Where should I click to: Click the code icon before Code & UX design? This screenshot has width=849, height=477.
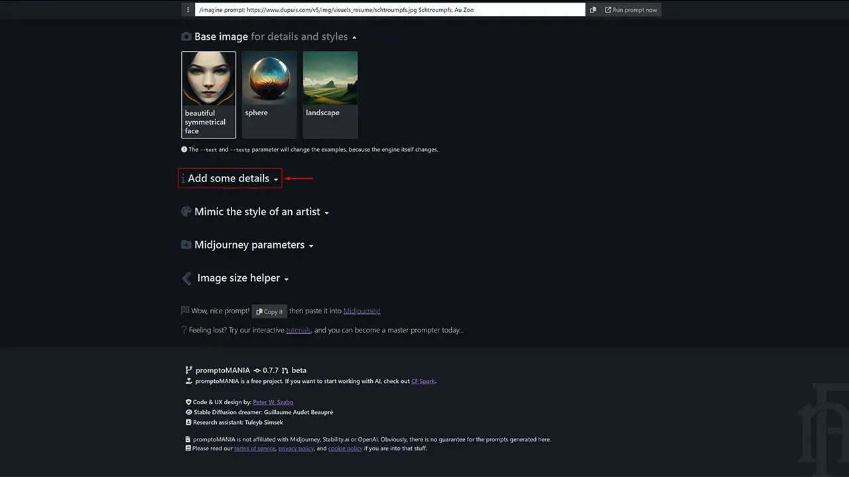[x=189, y=402]
